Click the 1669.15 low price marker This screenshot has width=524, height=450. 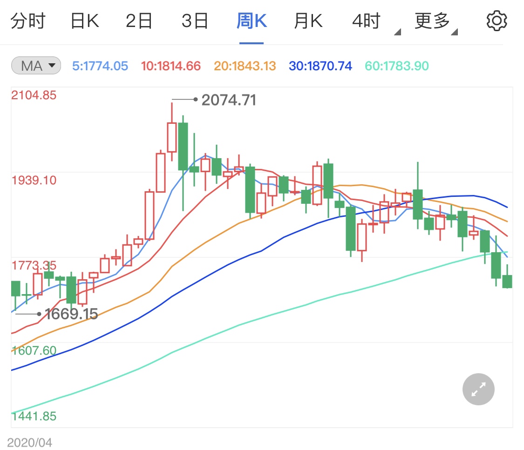point(71,314)
